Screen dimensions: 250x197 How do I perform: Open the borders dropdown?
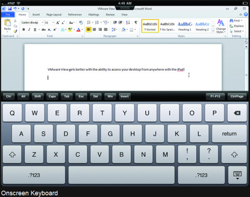click(135, 30)
